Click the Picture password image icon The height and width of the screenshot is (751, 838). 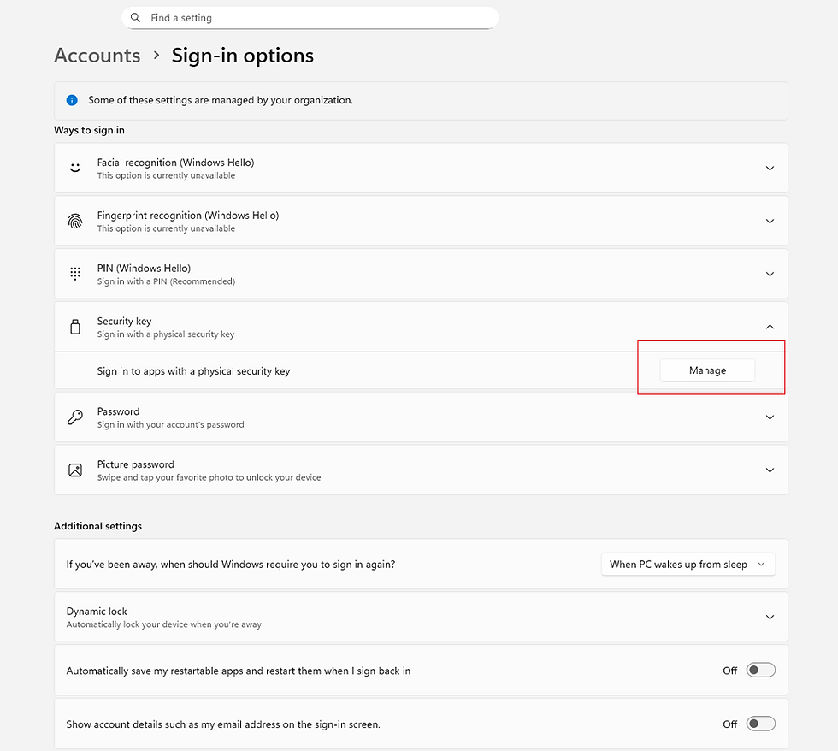coord(75,470)
